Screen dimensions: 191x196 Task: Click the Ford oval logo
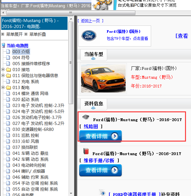pyautogui.click(x=89, y=36)
